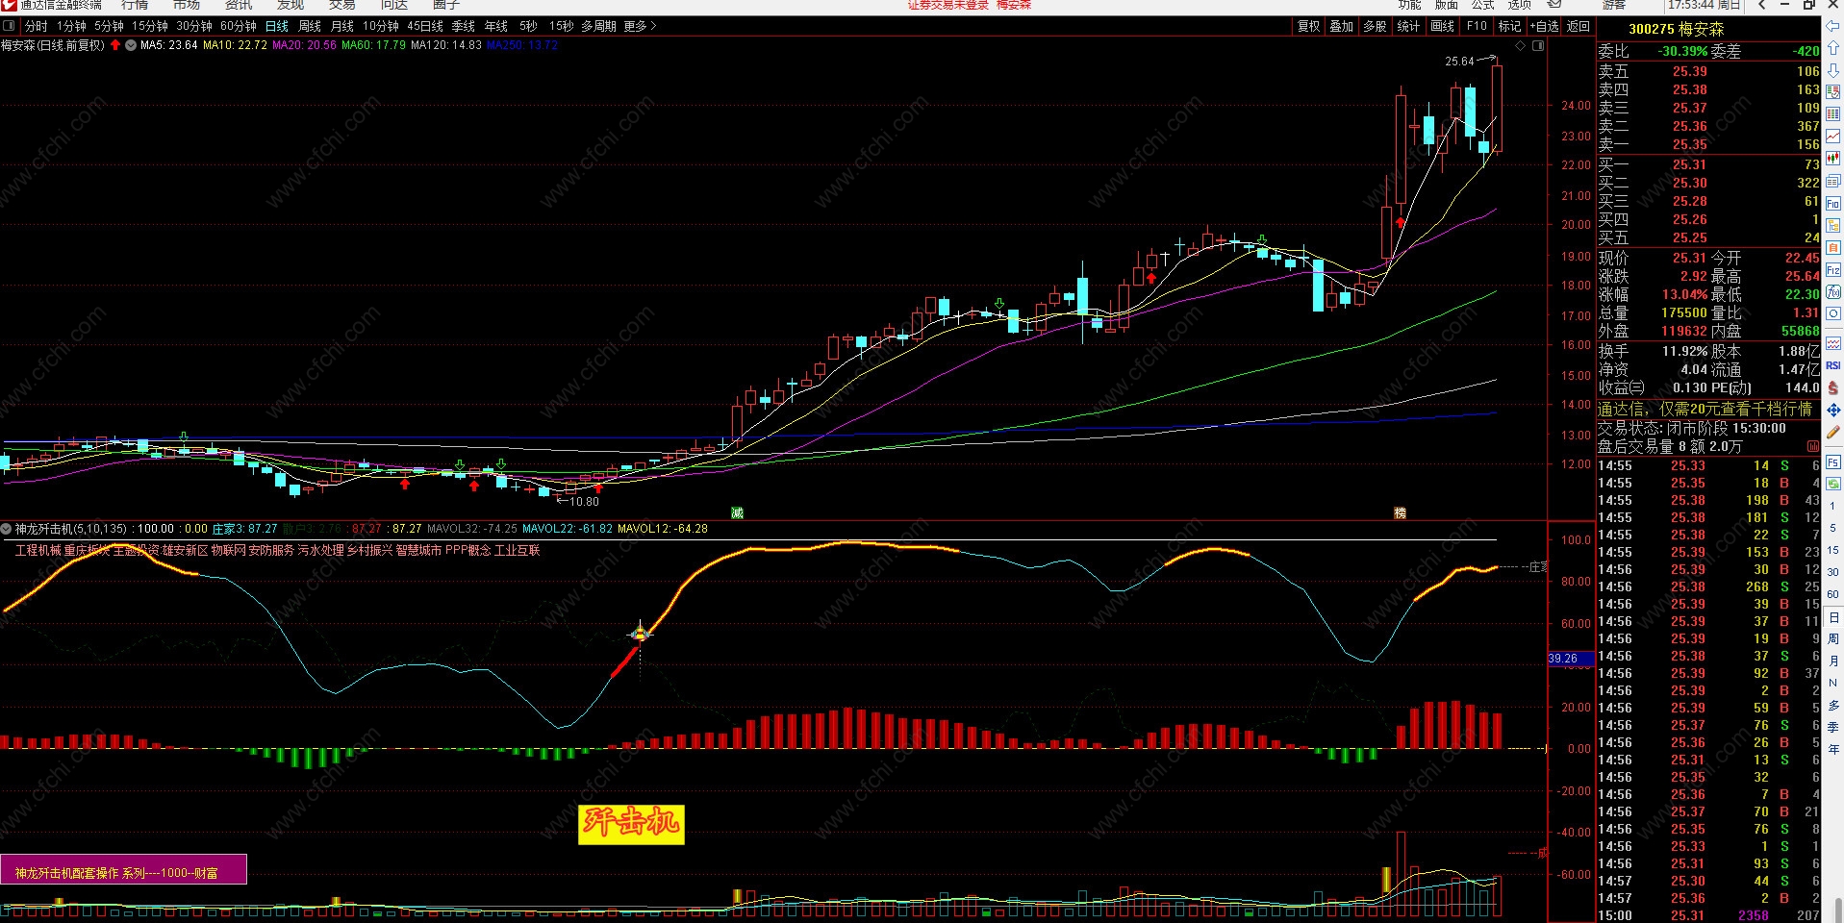1844x923 pixels.
Task: Open the colored grid table sidebar icon
Action: pyautogui.click(x=1833, y=114)
